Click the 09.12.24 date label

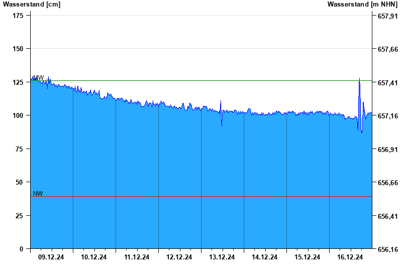tap(51, 257)
